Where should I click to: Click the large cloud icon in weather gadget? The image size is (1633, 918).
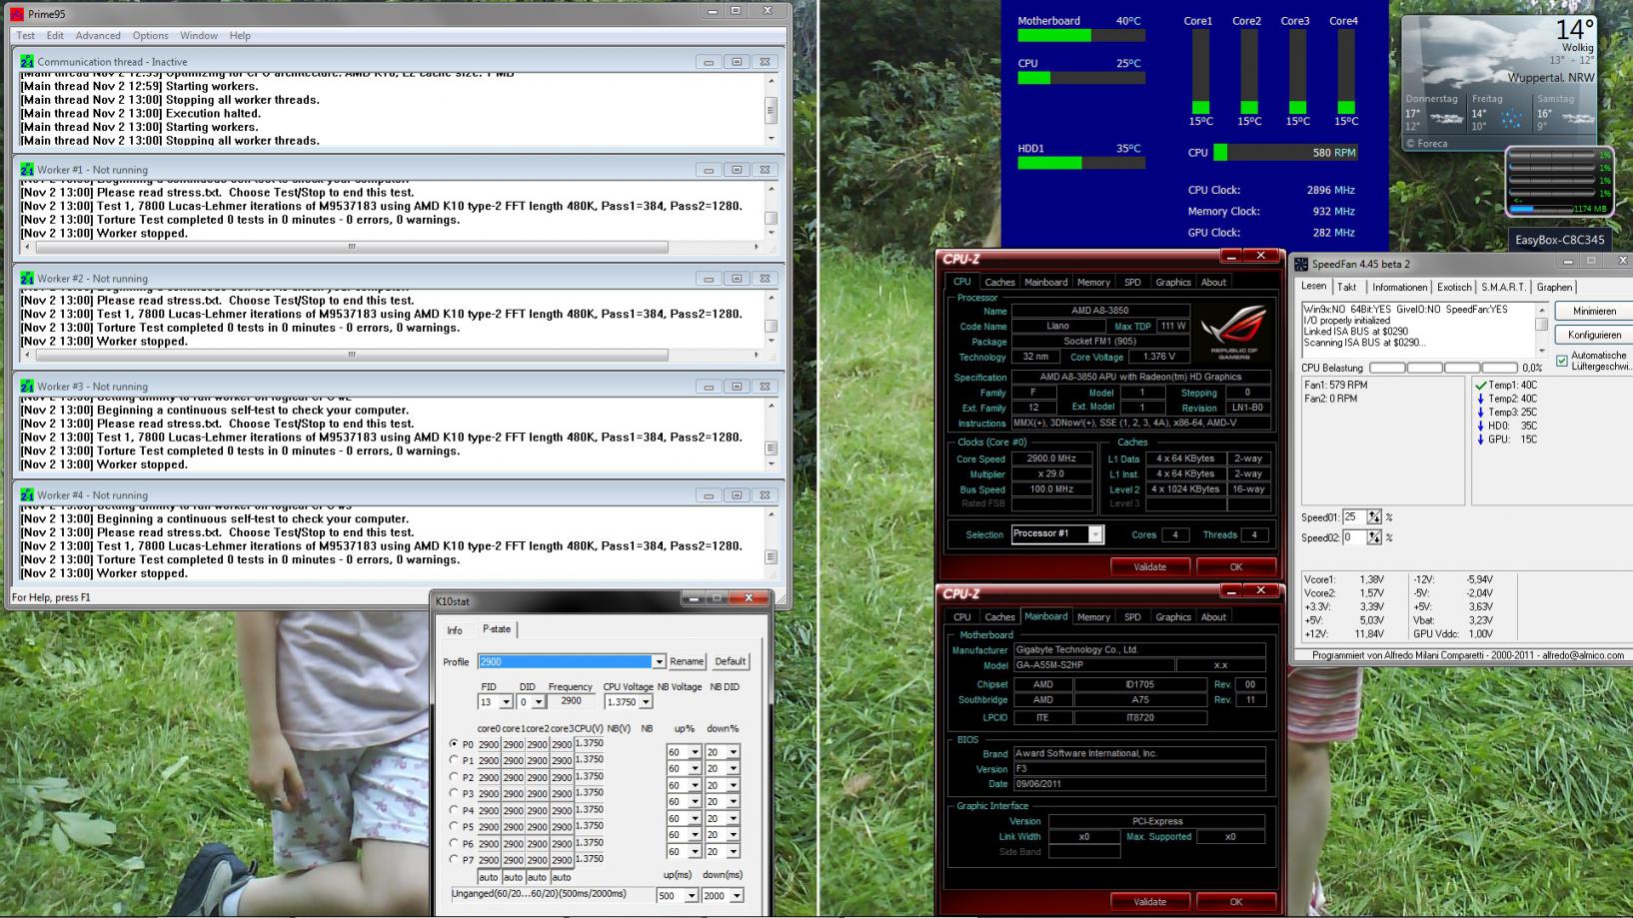point(1459,52)
